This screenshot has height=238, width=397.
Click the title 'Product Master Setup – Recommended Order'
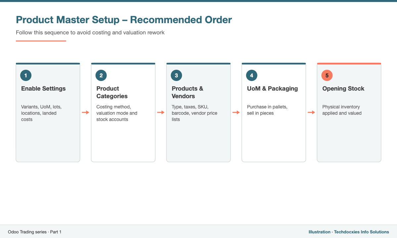(124, 20)
